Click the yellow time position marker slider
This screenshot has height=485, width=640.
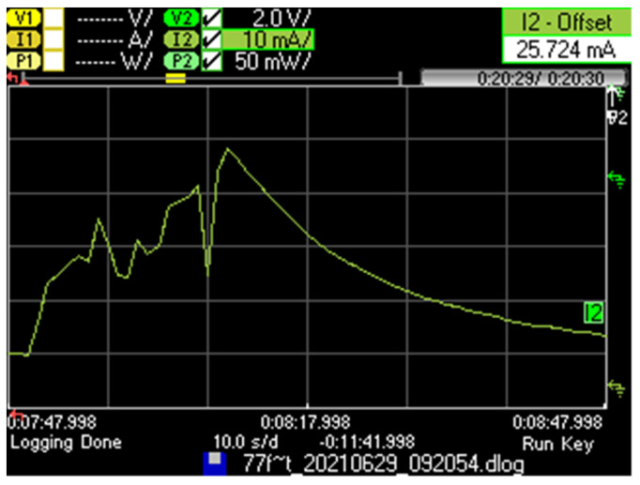pyautogui.click(x=175, y=78)
